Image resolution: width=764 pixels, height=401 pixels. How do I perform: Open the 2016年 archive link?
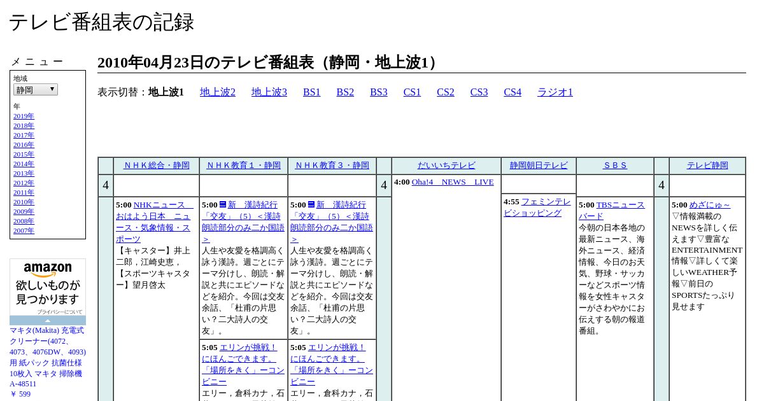24,144
